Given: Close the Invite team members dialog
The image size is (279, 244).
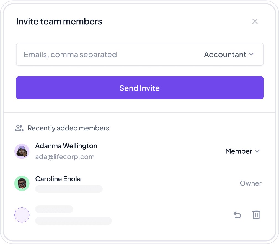Looking at the screenshot, I should 255,21.
